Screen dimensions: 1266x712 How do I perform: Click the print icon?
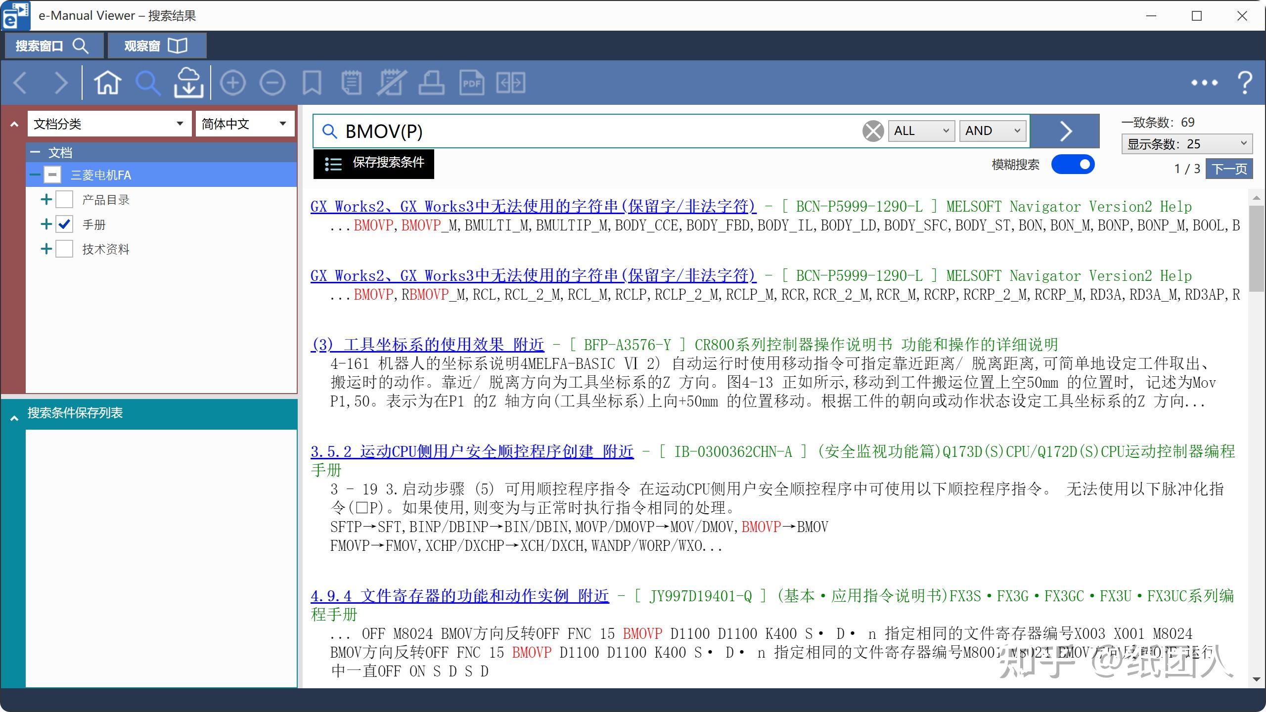tap(431, 82)
